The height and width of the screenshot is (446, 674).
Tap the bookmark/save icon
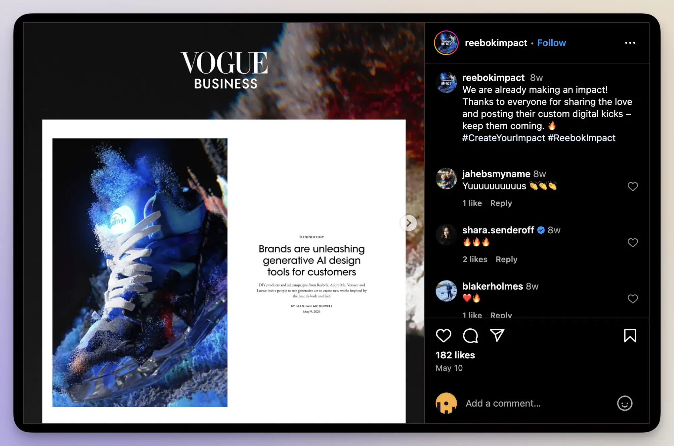628,335
